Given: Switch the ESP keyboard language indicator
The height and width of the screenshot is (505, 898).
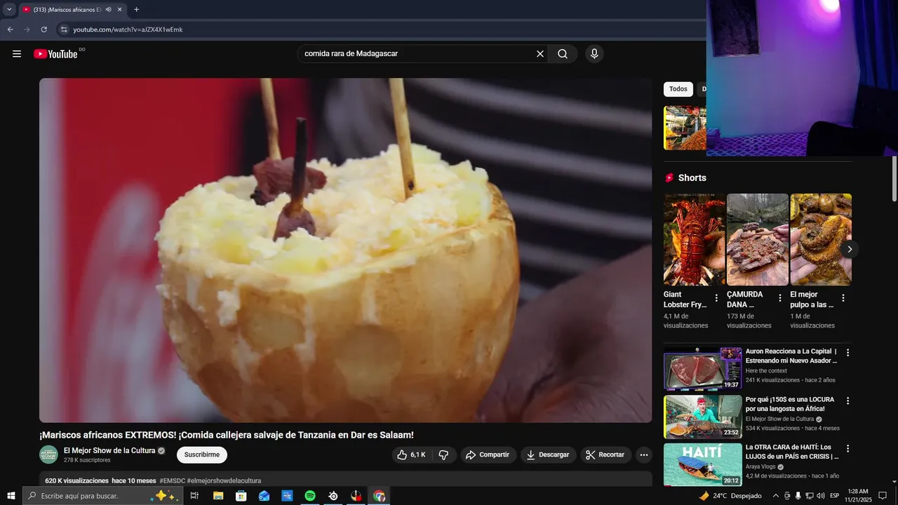Looking at the screenshot, I should coord(834,496).
